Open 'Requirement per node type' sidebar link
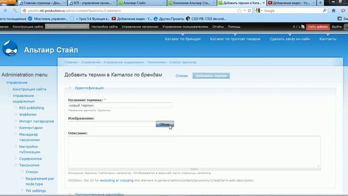This screenshot has width=348, height=196. pos(40,181)
